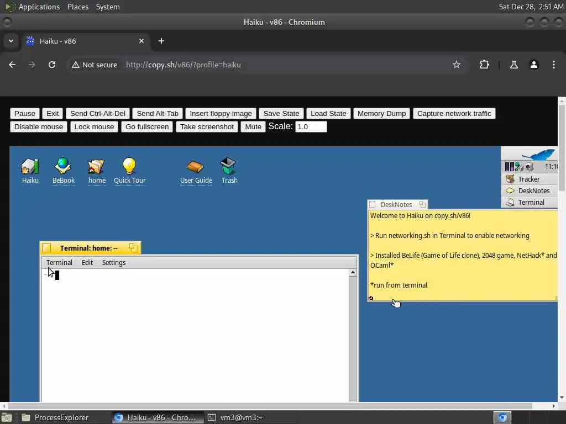Click Capture network traffic button

(x=454, y=114)
